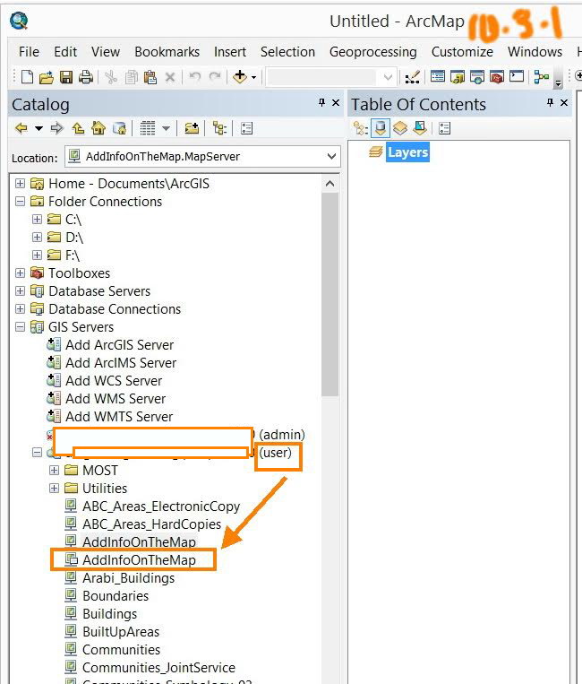Screen dimensions: 582x684
Task: Select the ABC_Areas_ElectronicCopy service
Action: 161,506
